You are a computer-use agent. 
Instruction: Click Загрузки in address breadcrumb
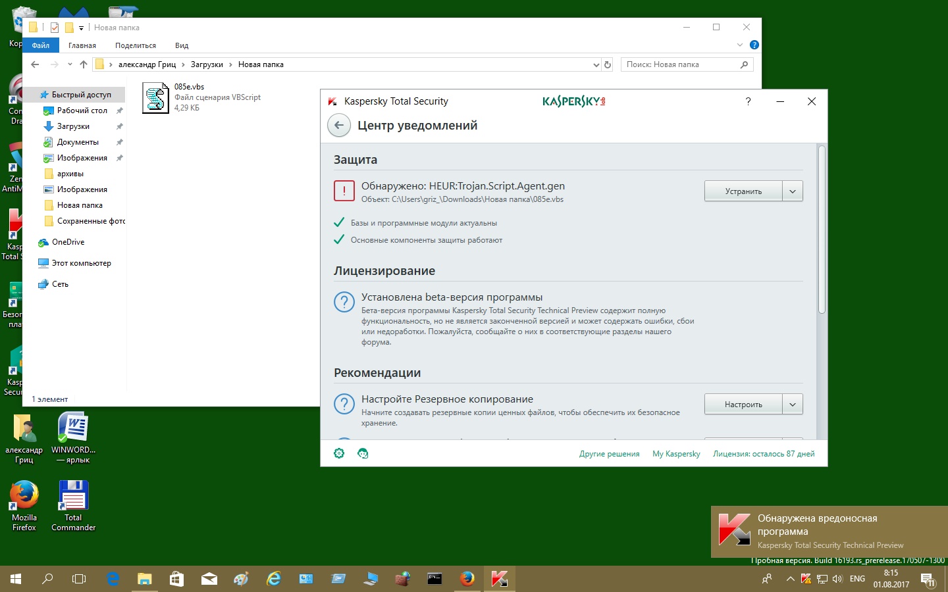[207, 64]
